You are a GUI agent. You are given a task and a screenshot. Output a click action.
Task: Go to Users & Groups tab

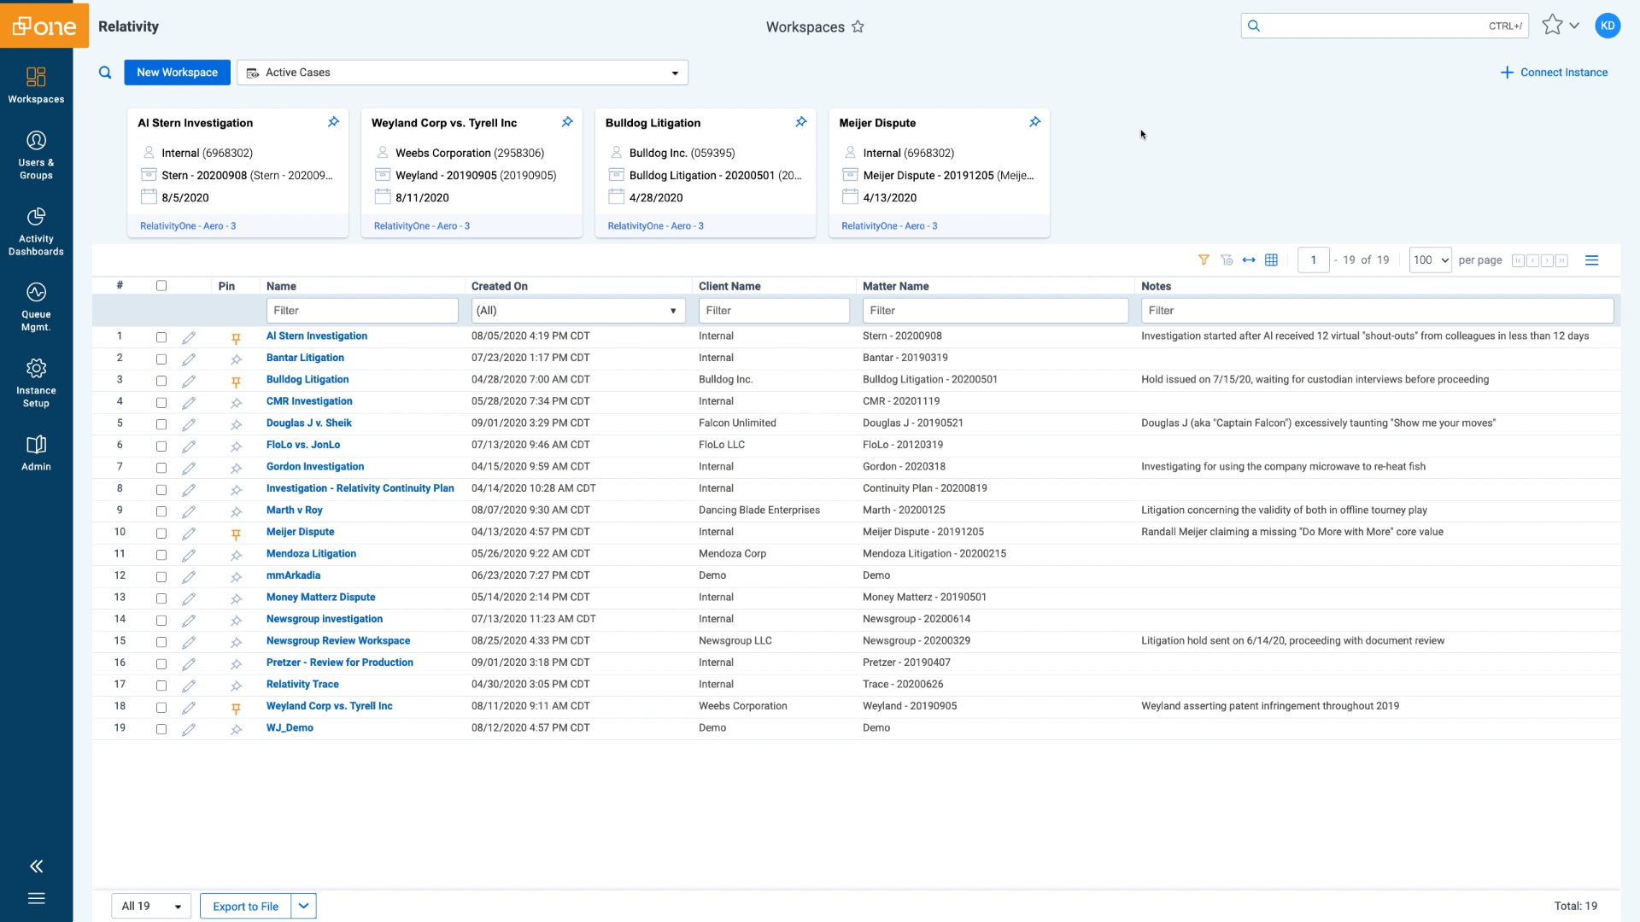pos(36,155)
